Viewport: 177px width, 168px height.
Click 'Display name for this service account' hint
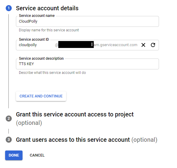pos(49,30)
